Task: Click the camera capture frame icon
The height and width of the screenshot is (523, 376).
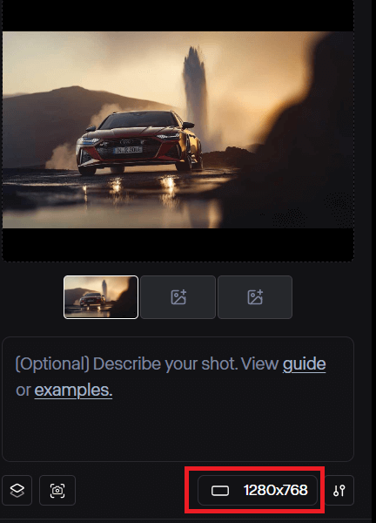Action: tap(57, 490)
